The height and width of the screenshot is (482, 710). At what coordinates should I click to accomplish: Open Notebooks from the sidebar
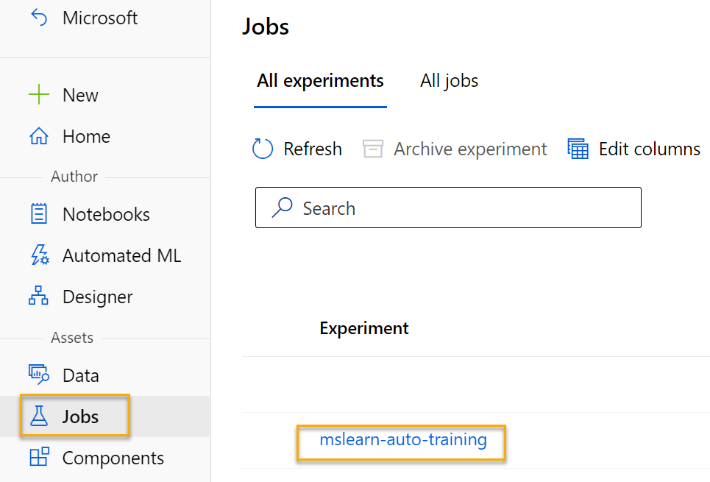(x=106, y=214)
